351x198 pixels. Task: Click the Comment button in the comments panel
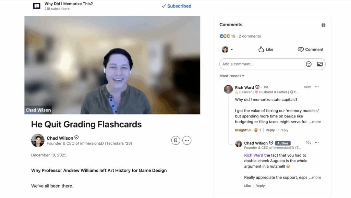click(310, 49)
